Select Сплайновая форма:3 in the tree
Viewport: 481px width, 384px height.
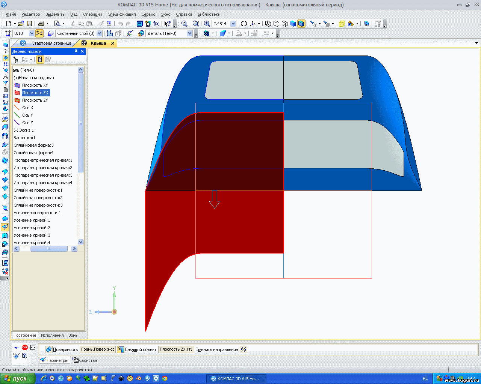pos(33,145)
